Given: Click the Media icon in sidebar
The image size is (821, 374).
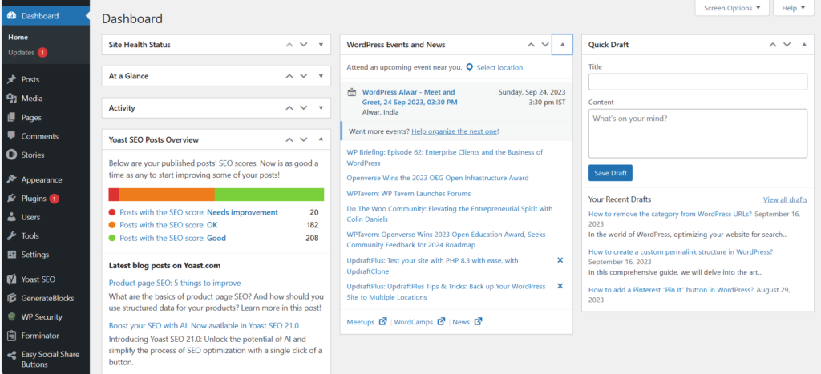Looking at the screenshot, I should [x=11, y=99].
